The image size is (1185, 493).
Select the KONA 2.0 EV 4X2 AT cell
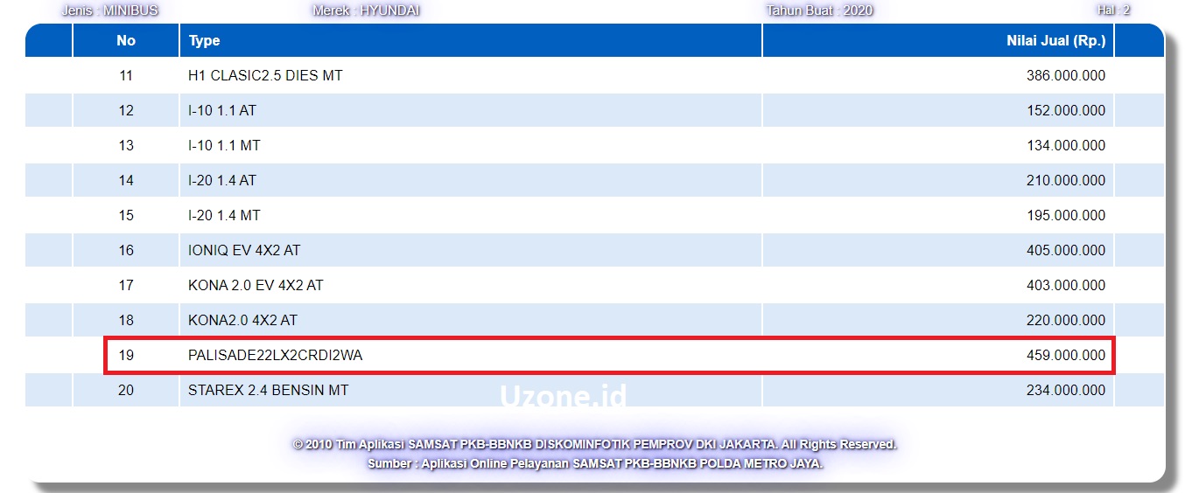point(471,286)
